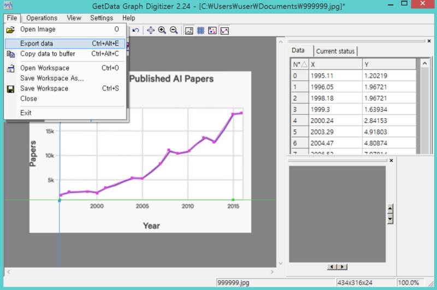The height and width of the screenshot is (290, 437).
Task: Choose Save Workspace from File menu
Action: 65,88
